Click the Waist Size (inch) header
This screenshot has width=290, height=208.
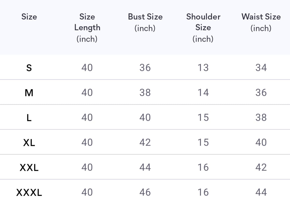pos(261,22)
